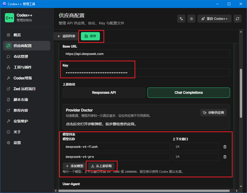247x193 pixels.
Task: Click 从上游获取 button
Action: [x=101, y=166]
